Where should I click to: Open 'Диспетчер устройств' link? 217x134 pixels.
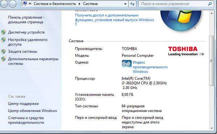pos(26,32)
